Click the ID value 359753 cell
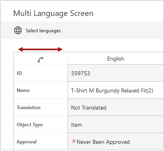 coord(116,73)
